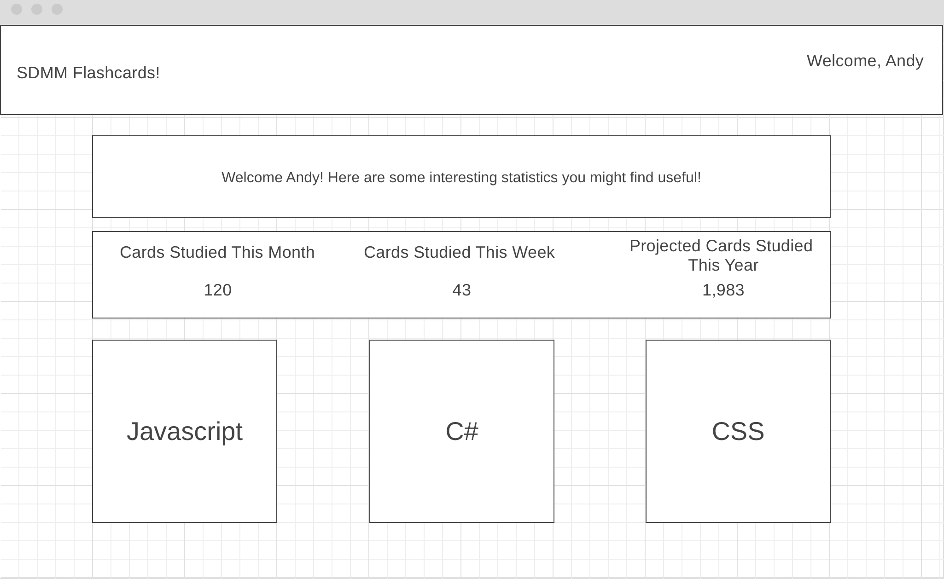Click the value 43 under weekly cards
This screenshot has width=944, height=579.
462,290
